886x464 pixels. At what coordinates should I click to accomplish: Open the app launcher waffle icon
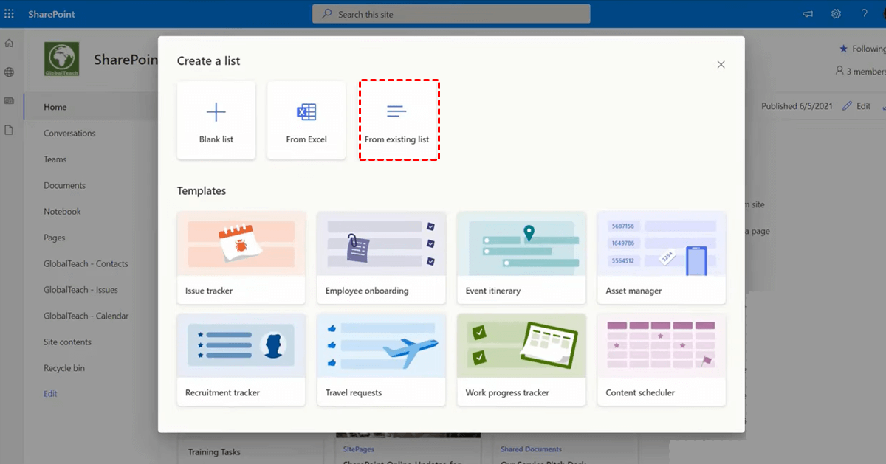10,14
